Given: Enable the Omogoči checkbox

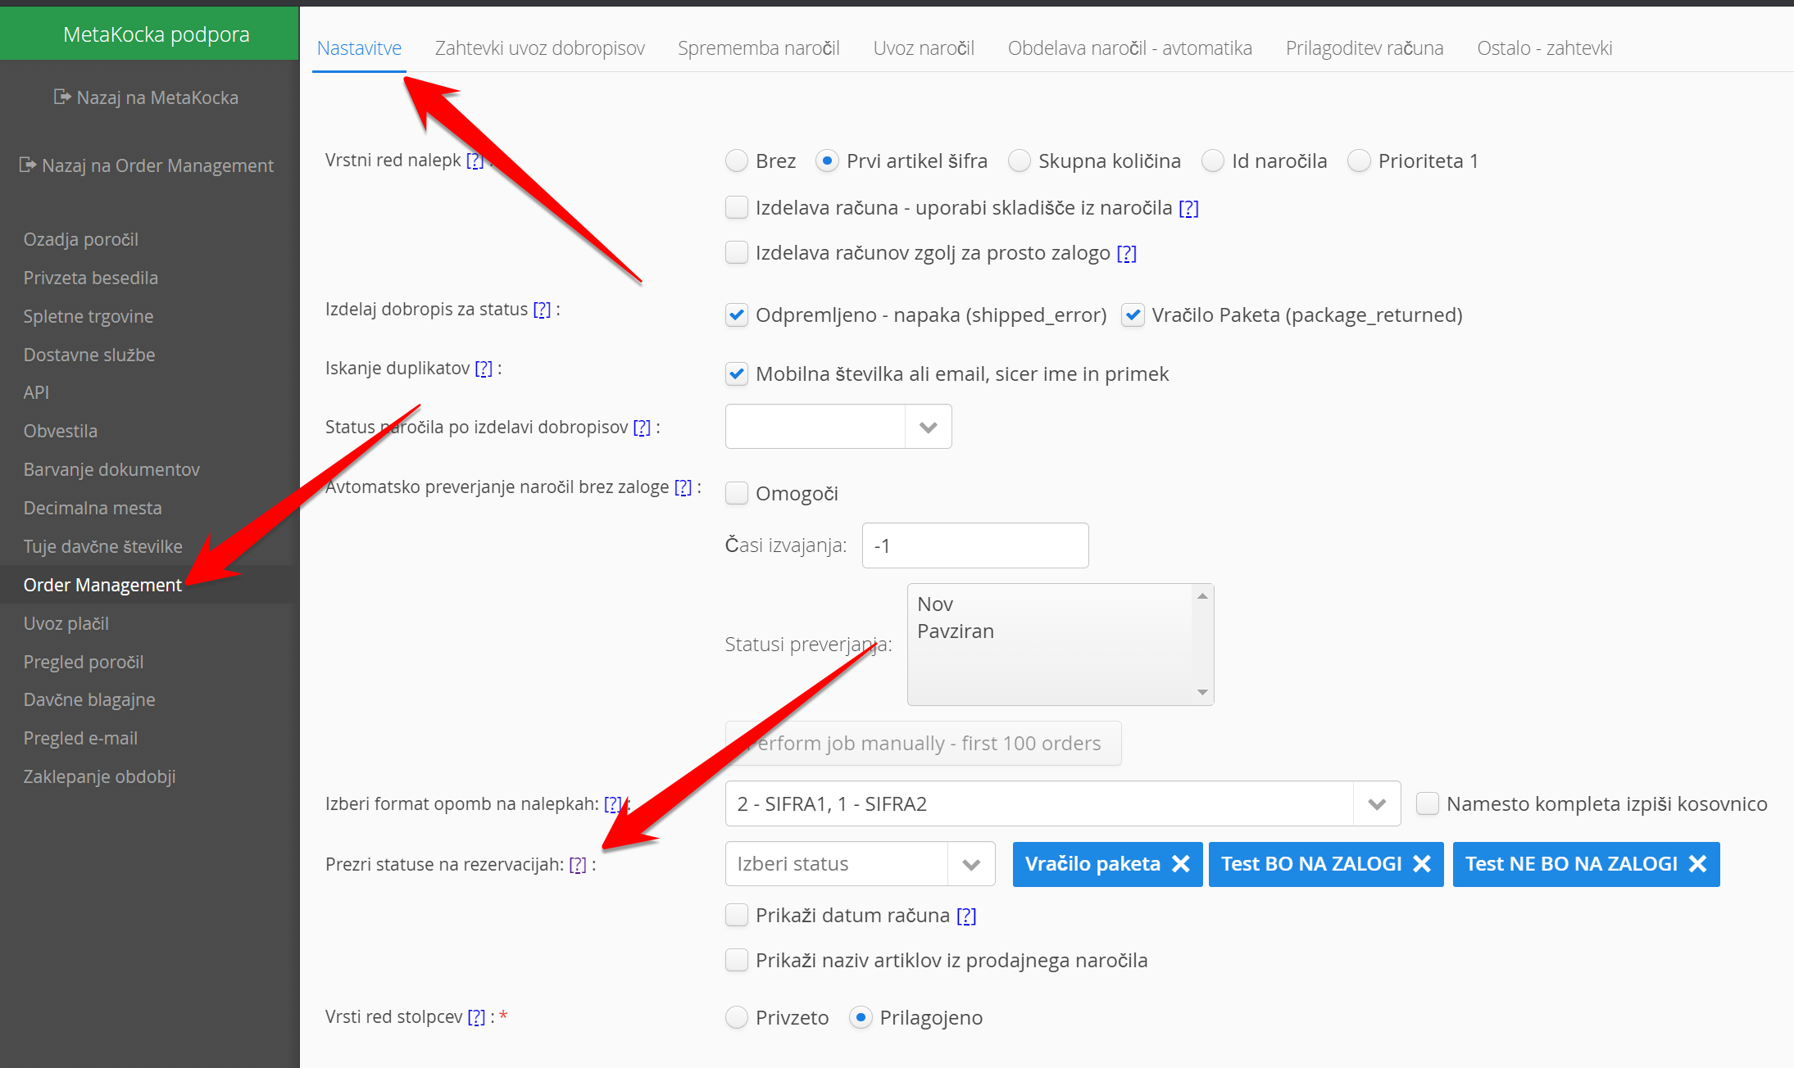Looking at the screenshot, I should 737,493.
